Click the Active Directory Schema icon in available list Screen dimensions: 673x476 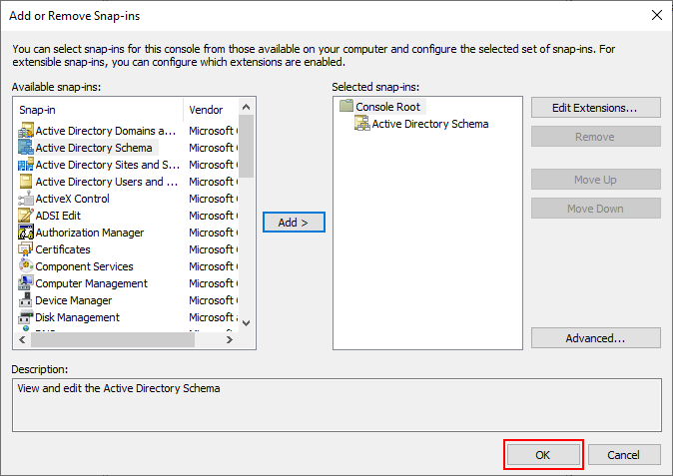click(x=26, y=147)
